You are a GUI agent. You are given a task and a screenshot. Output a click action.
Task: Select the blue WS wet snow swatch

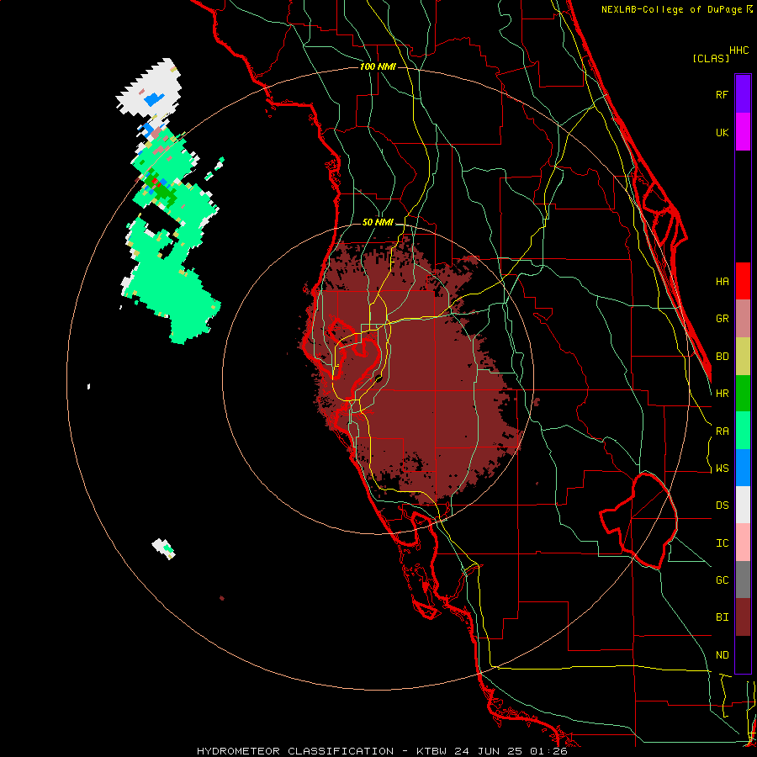click(x=743, y=468)
